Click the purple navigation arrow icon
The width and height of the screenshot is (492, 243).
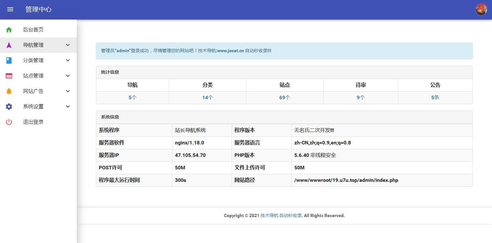[x=9, y=45]
